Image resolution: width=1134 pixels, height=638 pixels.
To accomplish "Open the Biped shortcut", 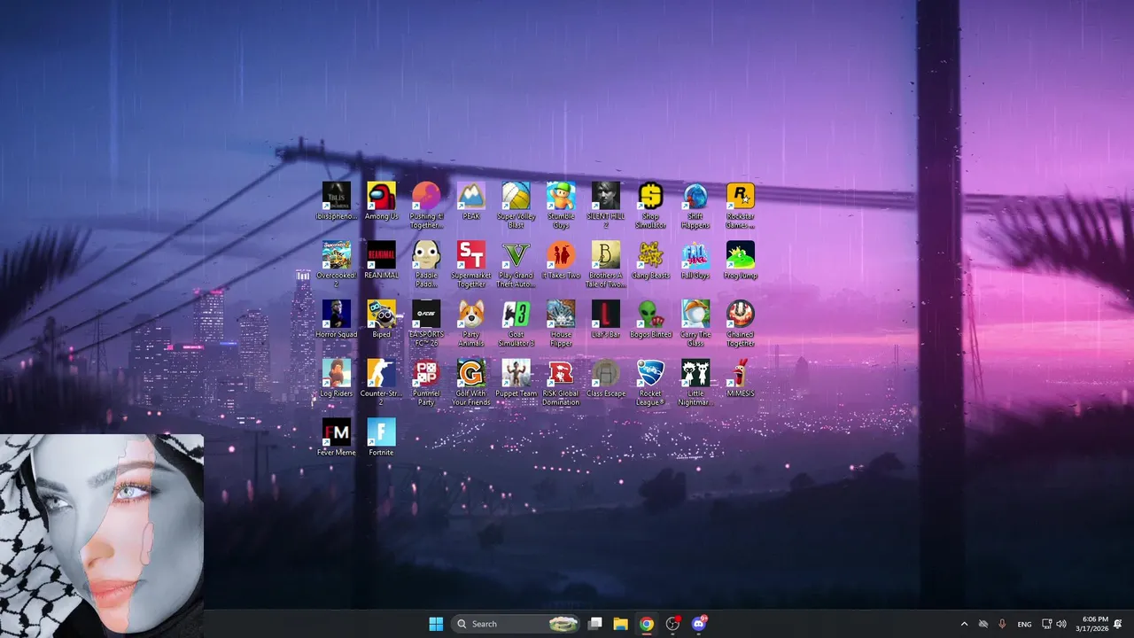I will (381, 319).
